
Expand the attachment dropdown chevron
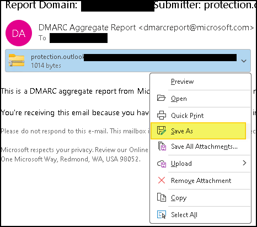(244, 61)
